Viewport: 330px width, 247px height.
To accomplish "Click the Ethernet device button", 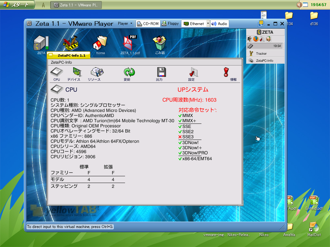I will [194, 24].
